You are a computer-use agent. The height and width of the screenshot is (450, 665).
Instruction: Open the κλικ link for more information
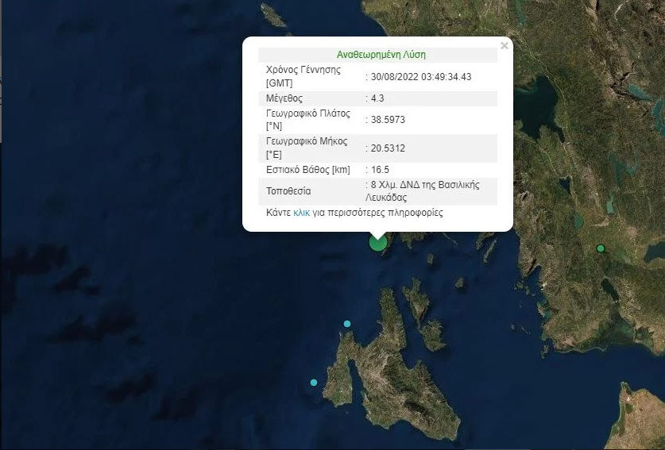click(301, 213)
